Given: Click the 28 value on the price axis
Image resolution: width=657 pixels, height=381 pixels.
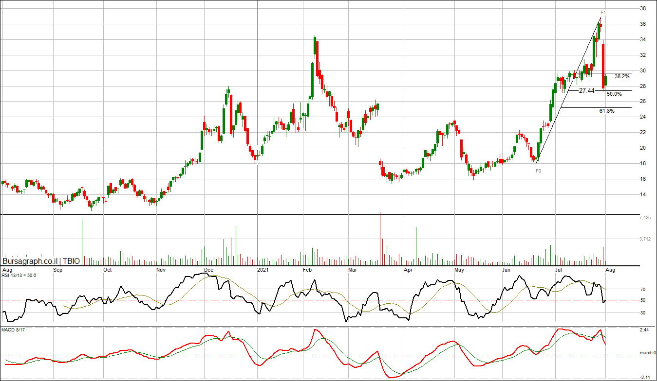Looking at the screenshot, I should coord(643,86).
